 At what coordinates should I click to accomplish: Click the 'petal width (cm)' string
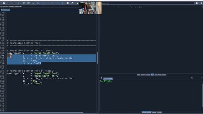pos(45,56)
